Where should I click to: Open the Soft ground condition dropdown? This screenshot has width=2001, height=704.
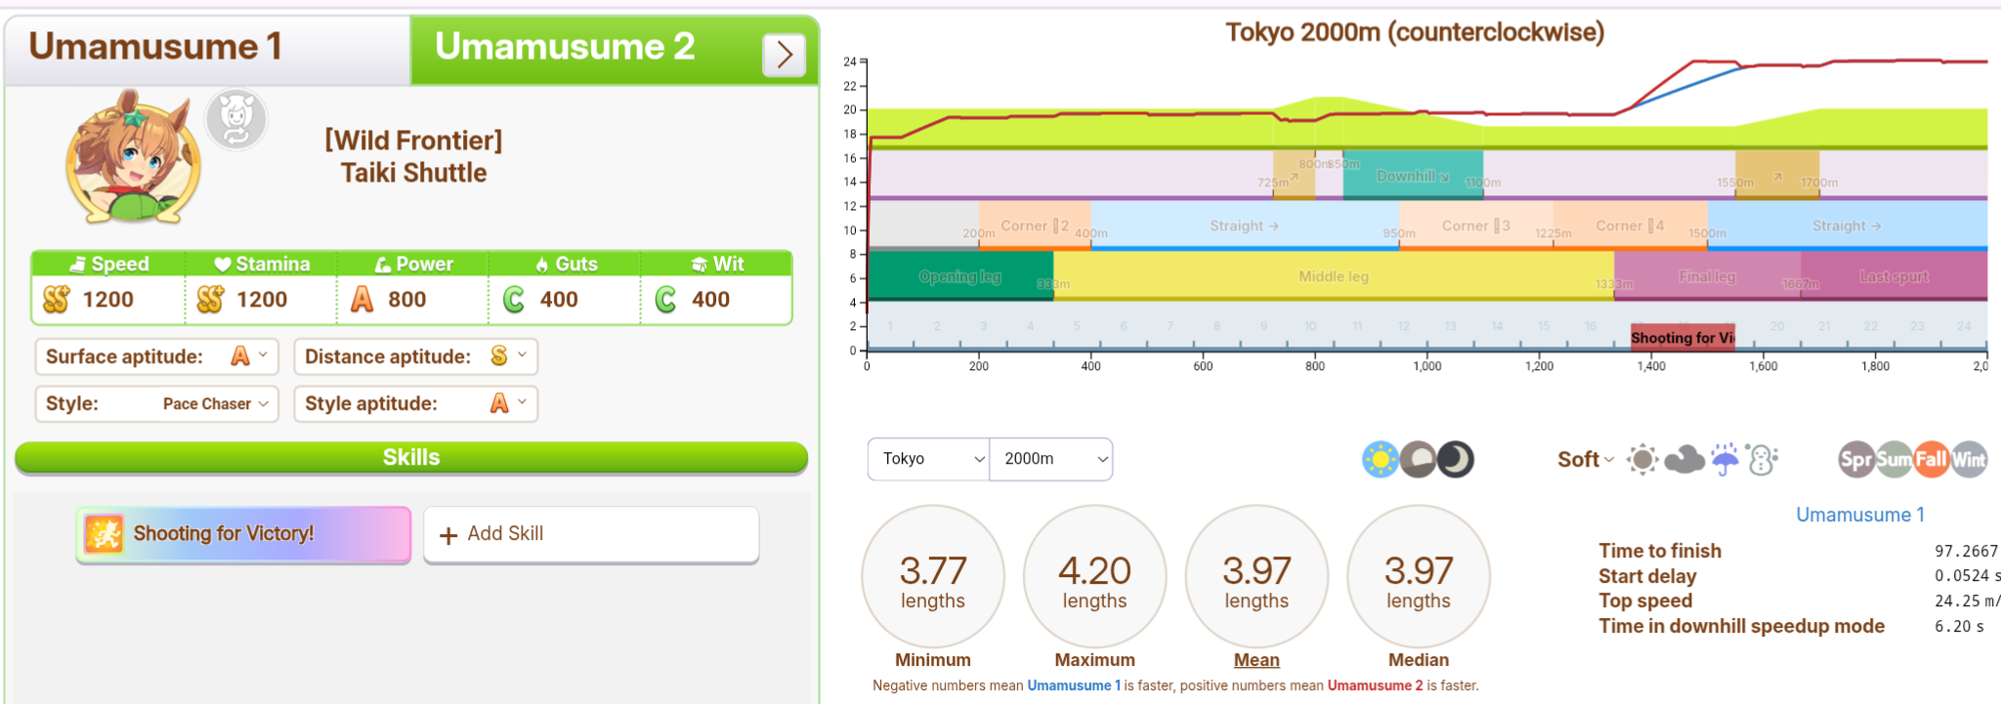click(1586, 459)
